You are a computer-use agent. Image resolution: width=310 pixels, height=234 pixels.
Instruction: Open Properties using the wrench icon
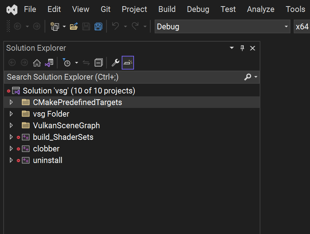116,62
